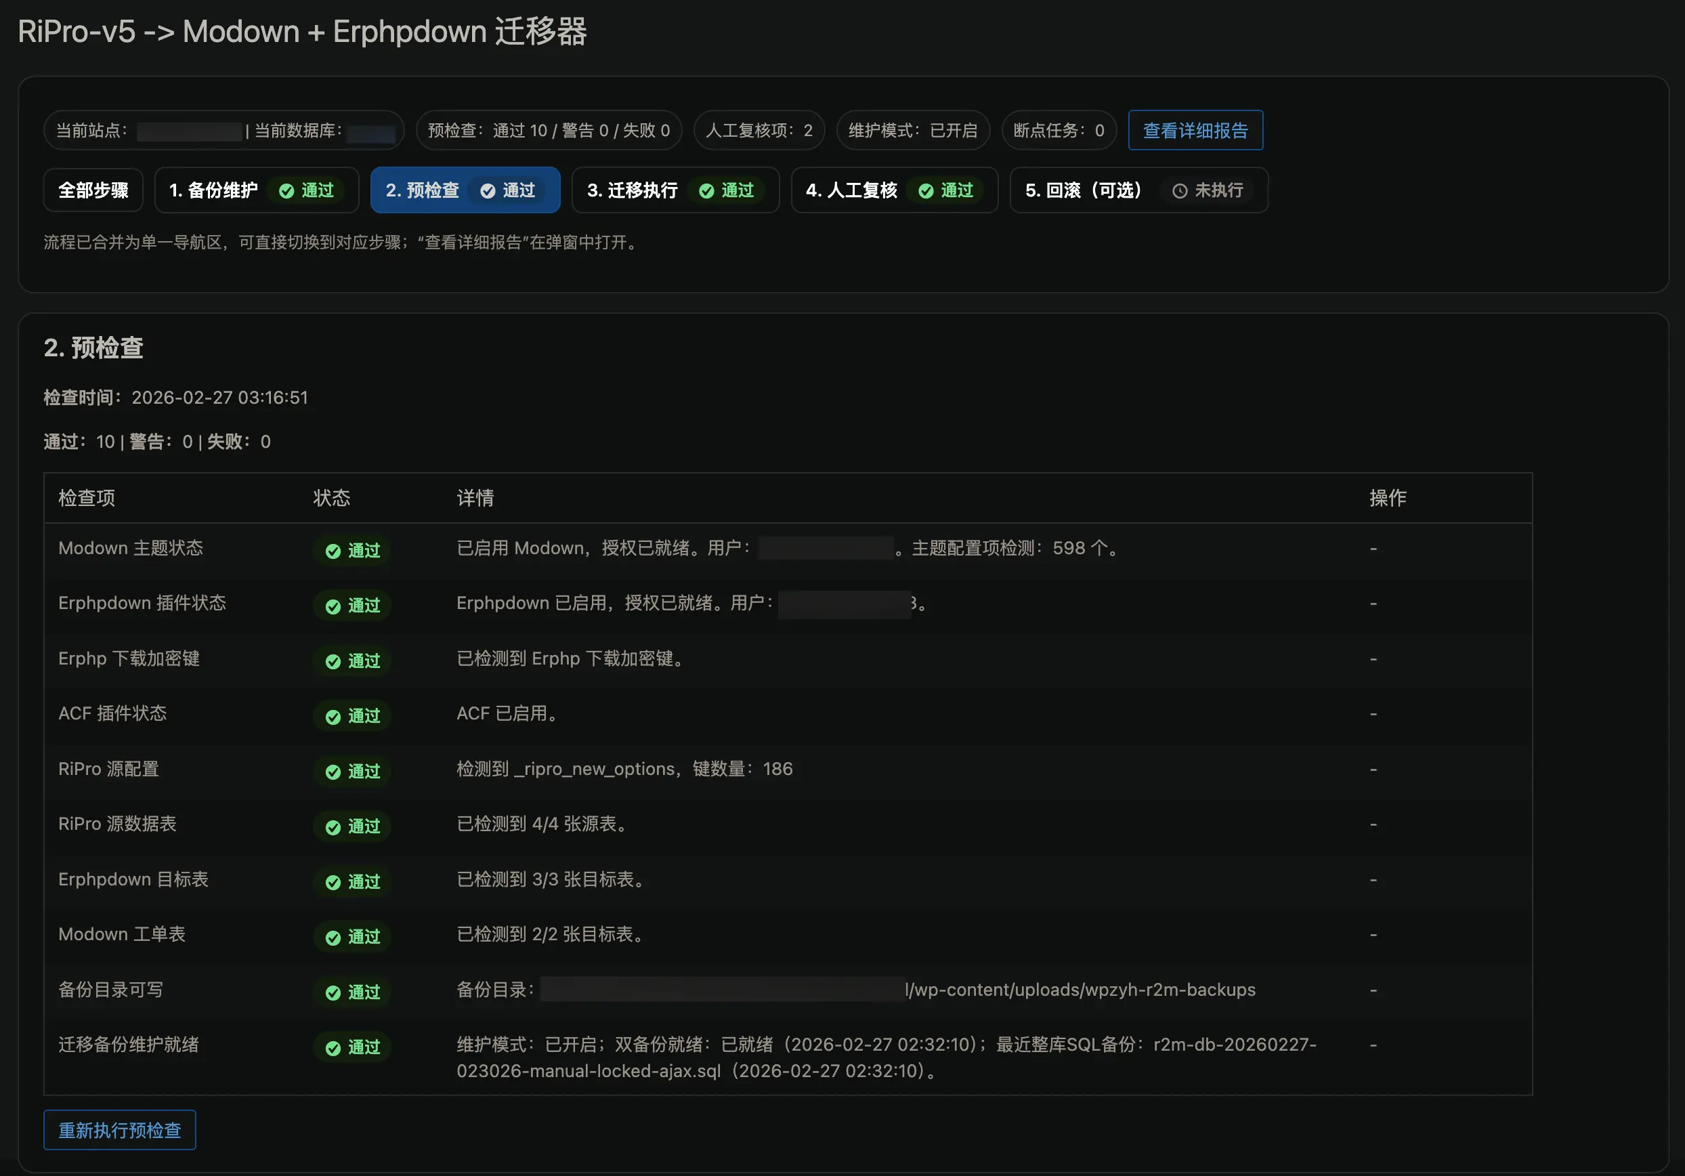Switch to 3. 迁移执行 step tab
This screenshot has width=1685, height=1176.
pos(675,190)
